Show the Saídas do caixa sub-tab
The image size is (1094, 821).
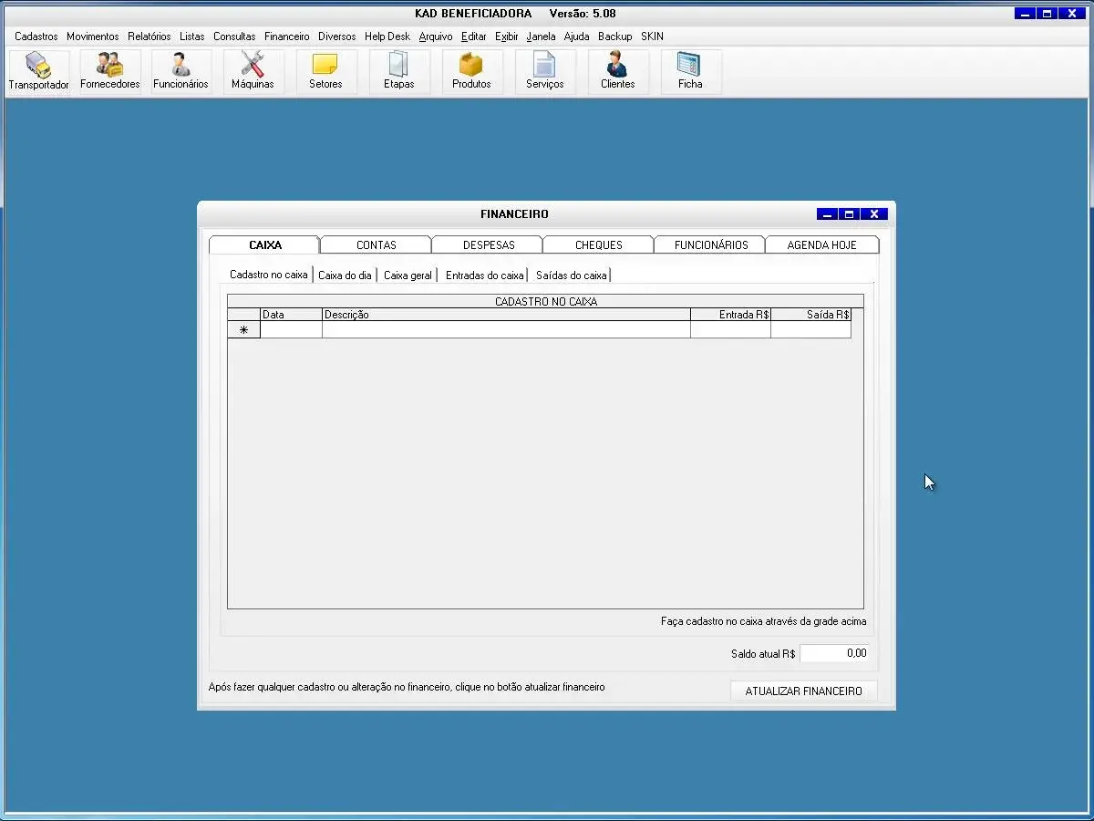571,275
